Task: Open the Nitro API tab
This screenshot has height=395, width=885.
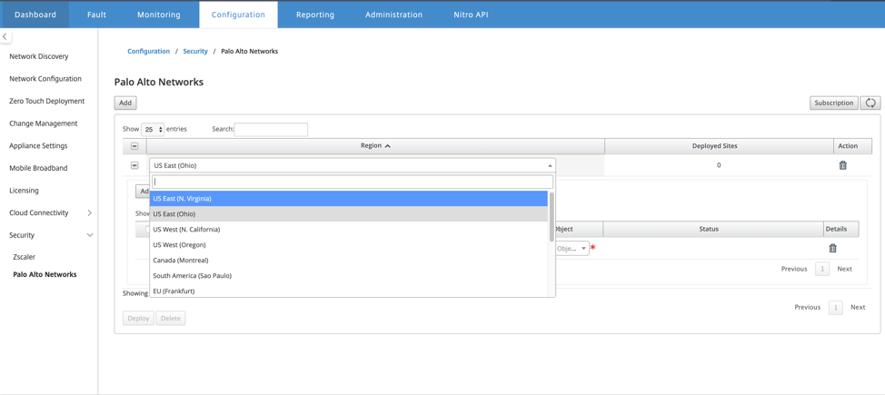Action: 471,15
